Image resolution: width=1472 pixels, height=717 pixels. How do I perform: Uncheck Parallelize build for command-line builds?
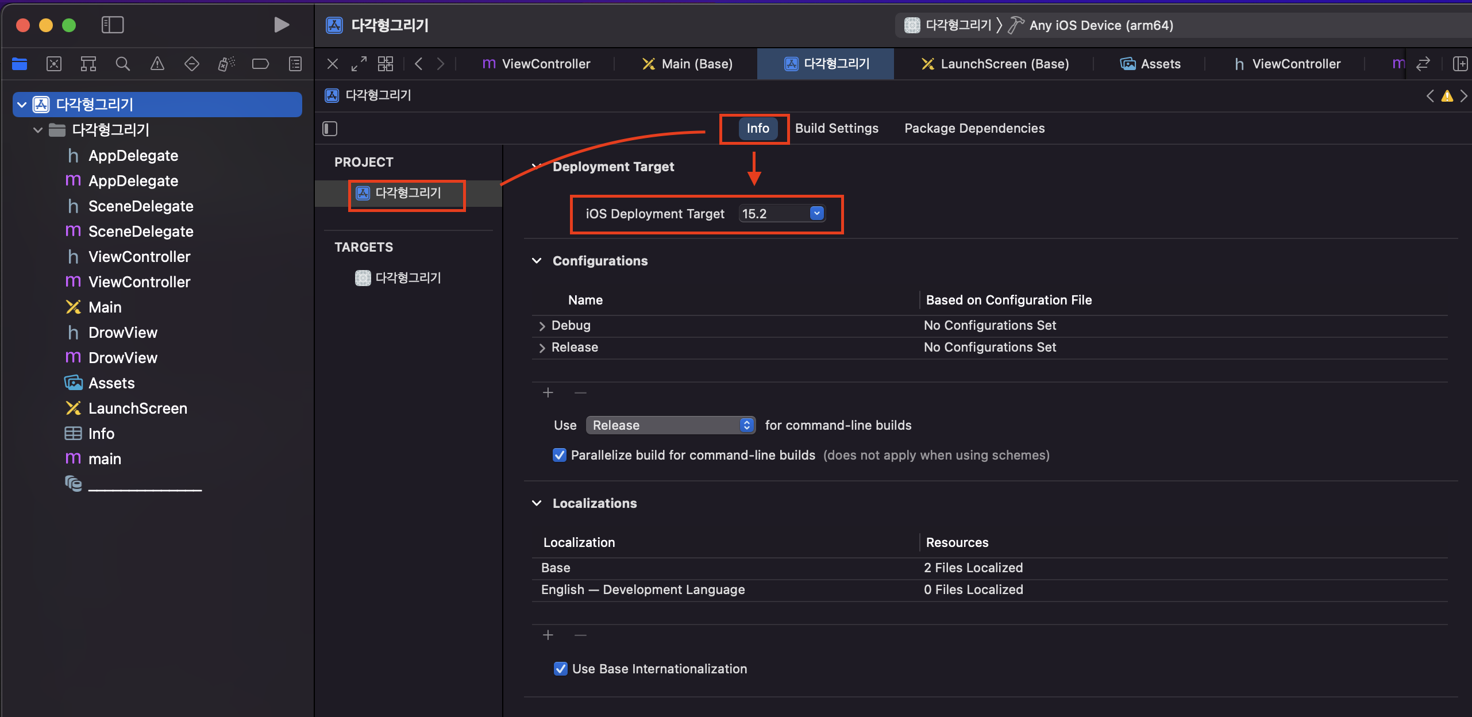559,455
